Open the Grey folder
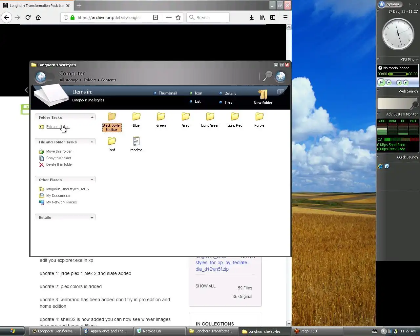420x336 pixels. 185,120
